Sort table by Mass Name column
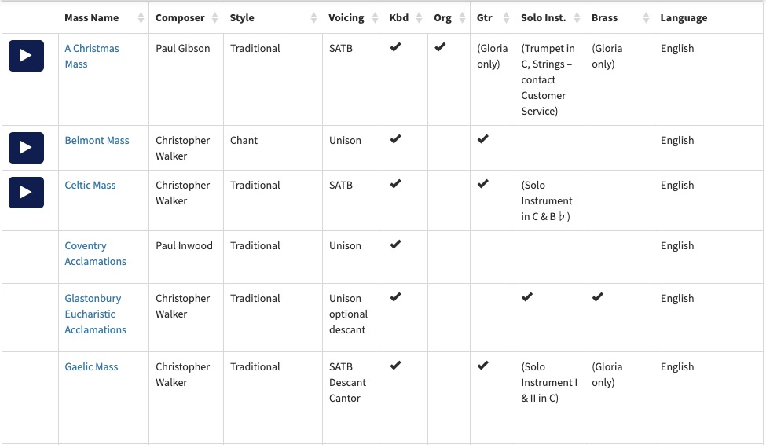This screenshot has height=445, width=766. click(141, 18)
